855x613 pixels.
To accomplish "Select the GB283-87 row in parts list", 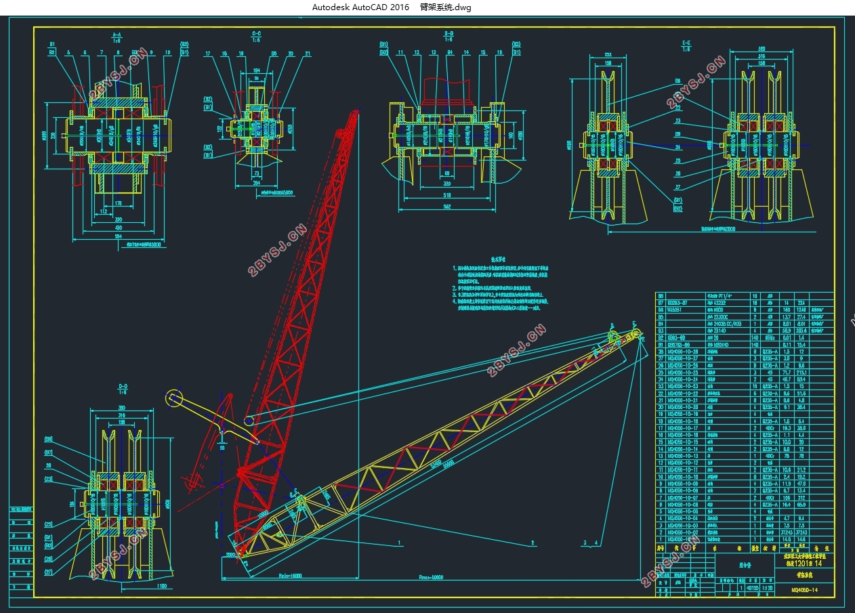I will tap(745, 303).
